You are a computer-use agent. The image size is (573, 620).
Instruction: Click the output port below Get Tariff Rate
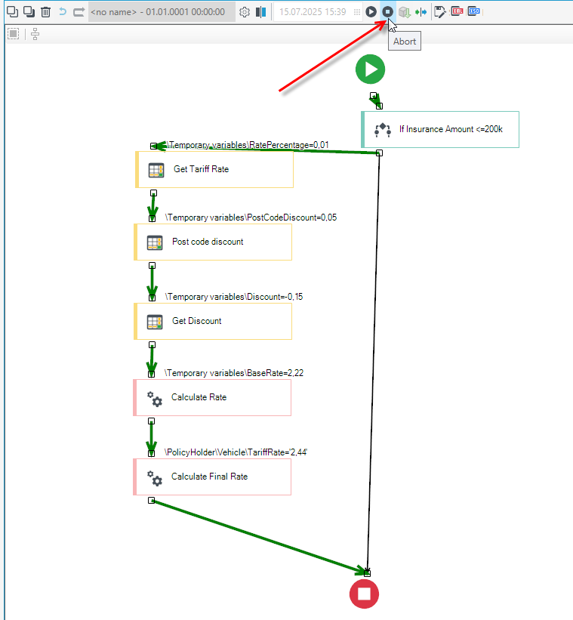coord(154,193)
